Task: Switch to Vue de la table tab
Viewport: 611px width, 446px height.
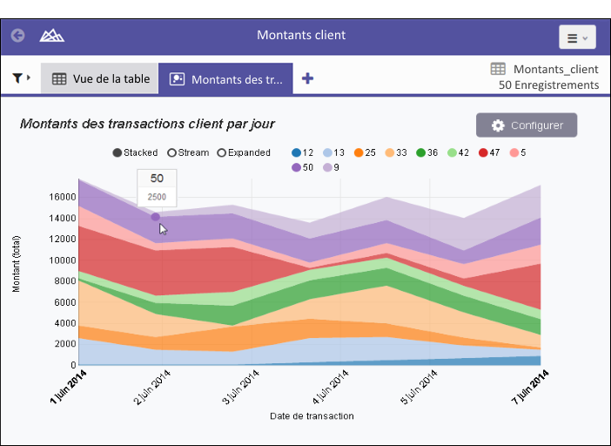Action: (x=99, y=78)
